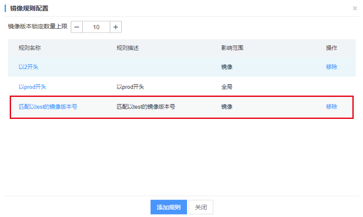Click the 镜像版本锁定数量上限 label

pyautogui.click(x=37, y=26)
